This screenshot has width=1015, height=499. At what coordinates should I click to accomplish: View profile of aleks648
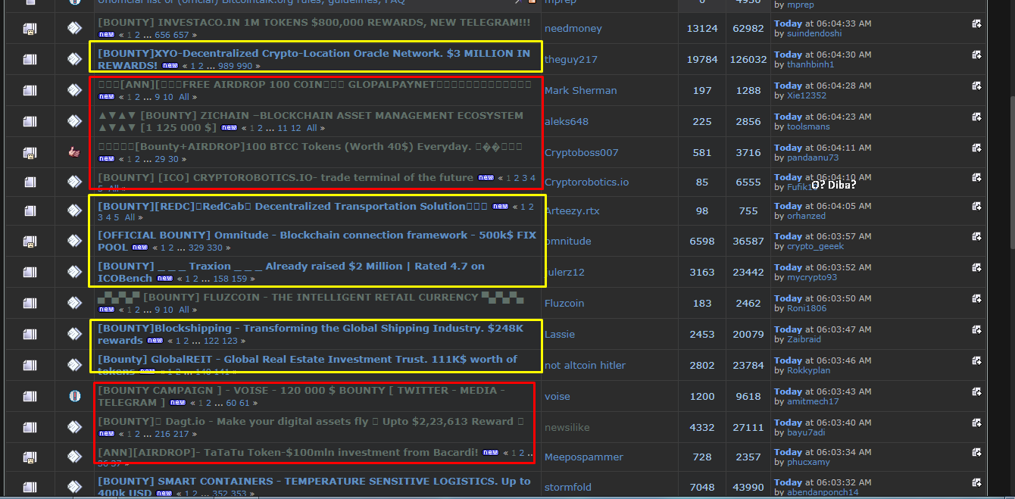[567, 121]
